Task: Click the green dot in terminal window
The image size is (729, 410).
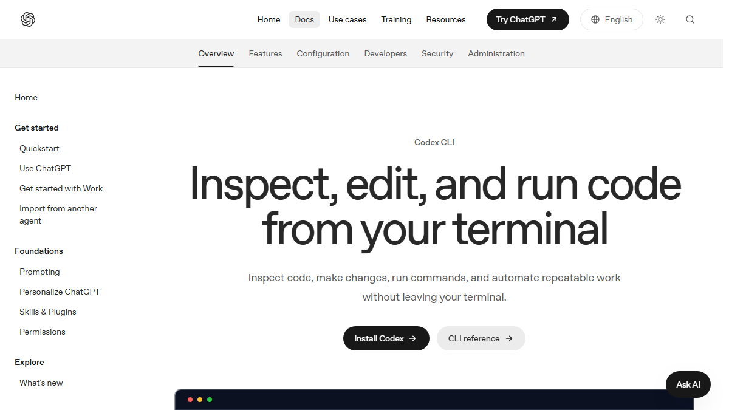Action: (x=210, y=400)
